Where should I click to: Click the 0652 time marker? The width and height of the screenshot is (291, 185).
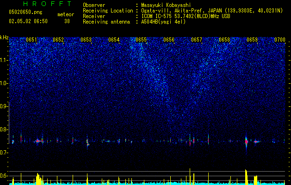58,40
